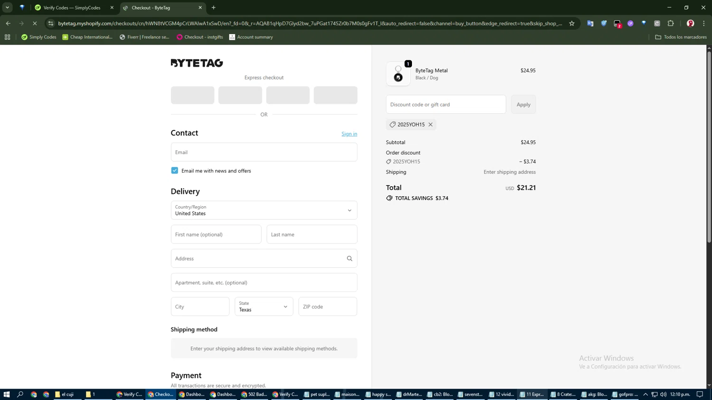Viewport: 712px width, 400px height.
Task: Close the Checkout - ByteTag tab
Action: coord(200,8)
